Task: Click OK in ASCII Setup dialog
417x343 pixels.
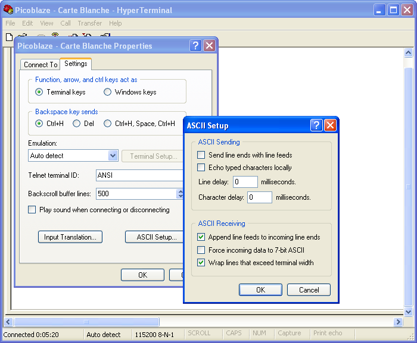Action: [x=260, y=289]
